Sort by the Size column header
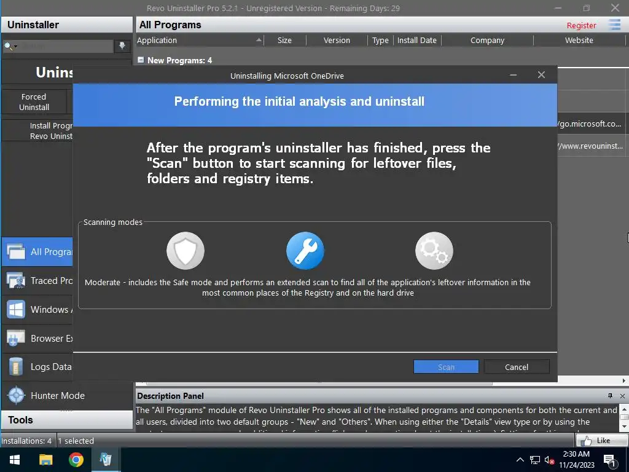This screenshot has height=472, width=629. point(284,40)
